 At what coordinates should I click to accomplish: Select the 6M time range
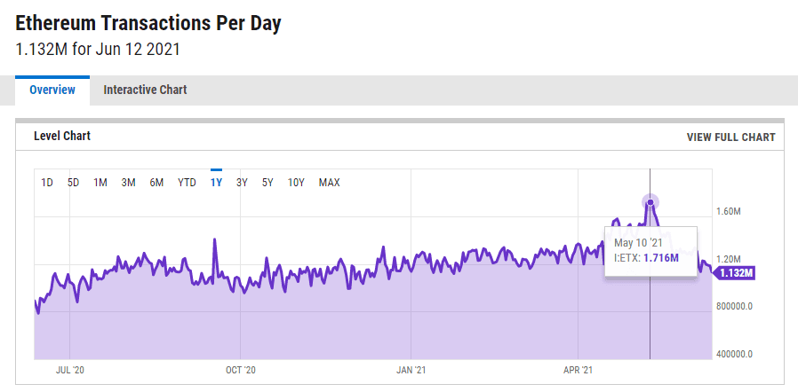tap(156, 183)
